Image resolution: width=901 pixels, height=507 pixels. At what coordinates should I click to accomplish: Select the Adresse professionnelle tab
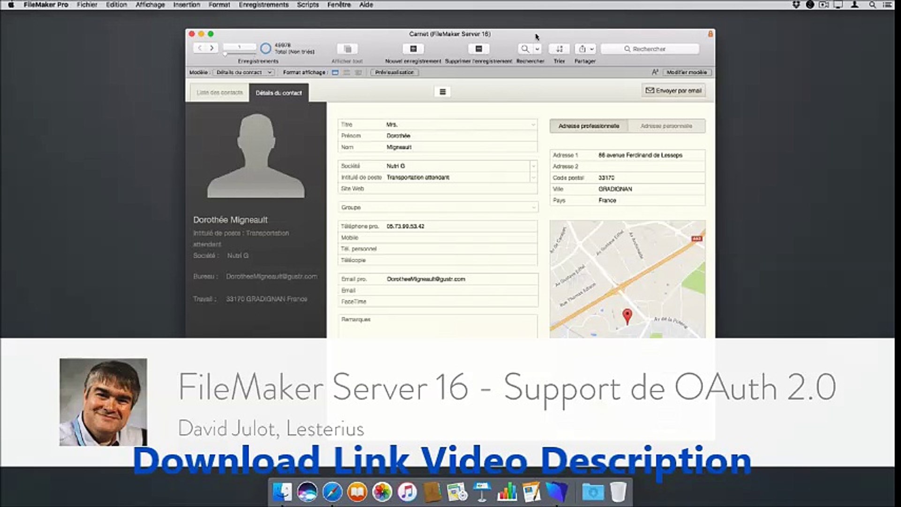(x=589, y=126)
